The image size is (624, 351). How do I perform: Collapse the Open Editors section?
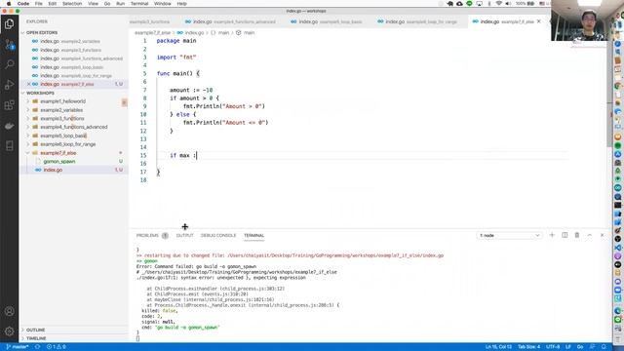[x=42, y=32]
